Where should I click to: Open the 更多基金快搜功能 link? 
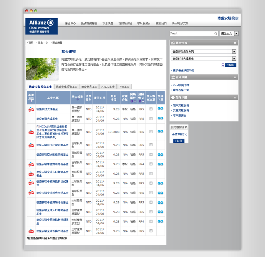(183, 70)
